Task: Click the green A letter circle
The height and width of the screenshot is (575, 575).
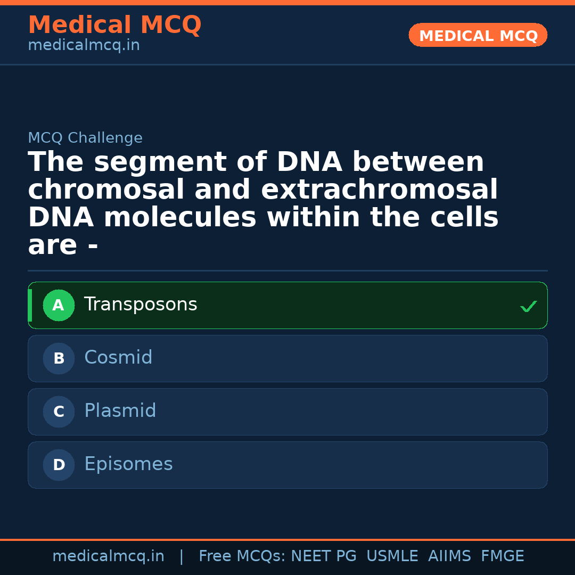Action: point(59,306)
